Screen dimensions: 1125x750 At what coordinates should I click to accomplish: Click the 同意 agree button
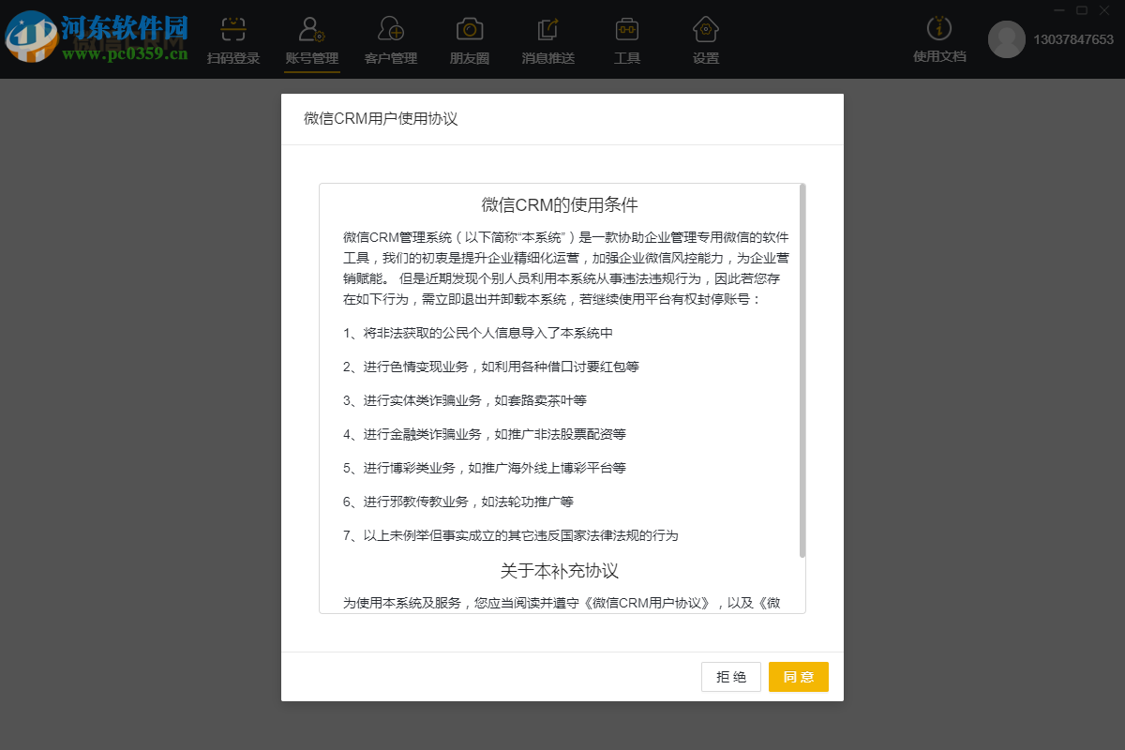click(798, 676)
